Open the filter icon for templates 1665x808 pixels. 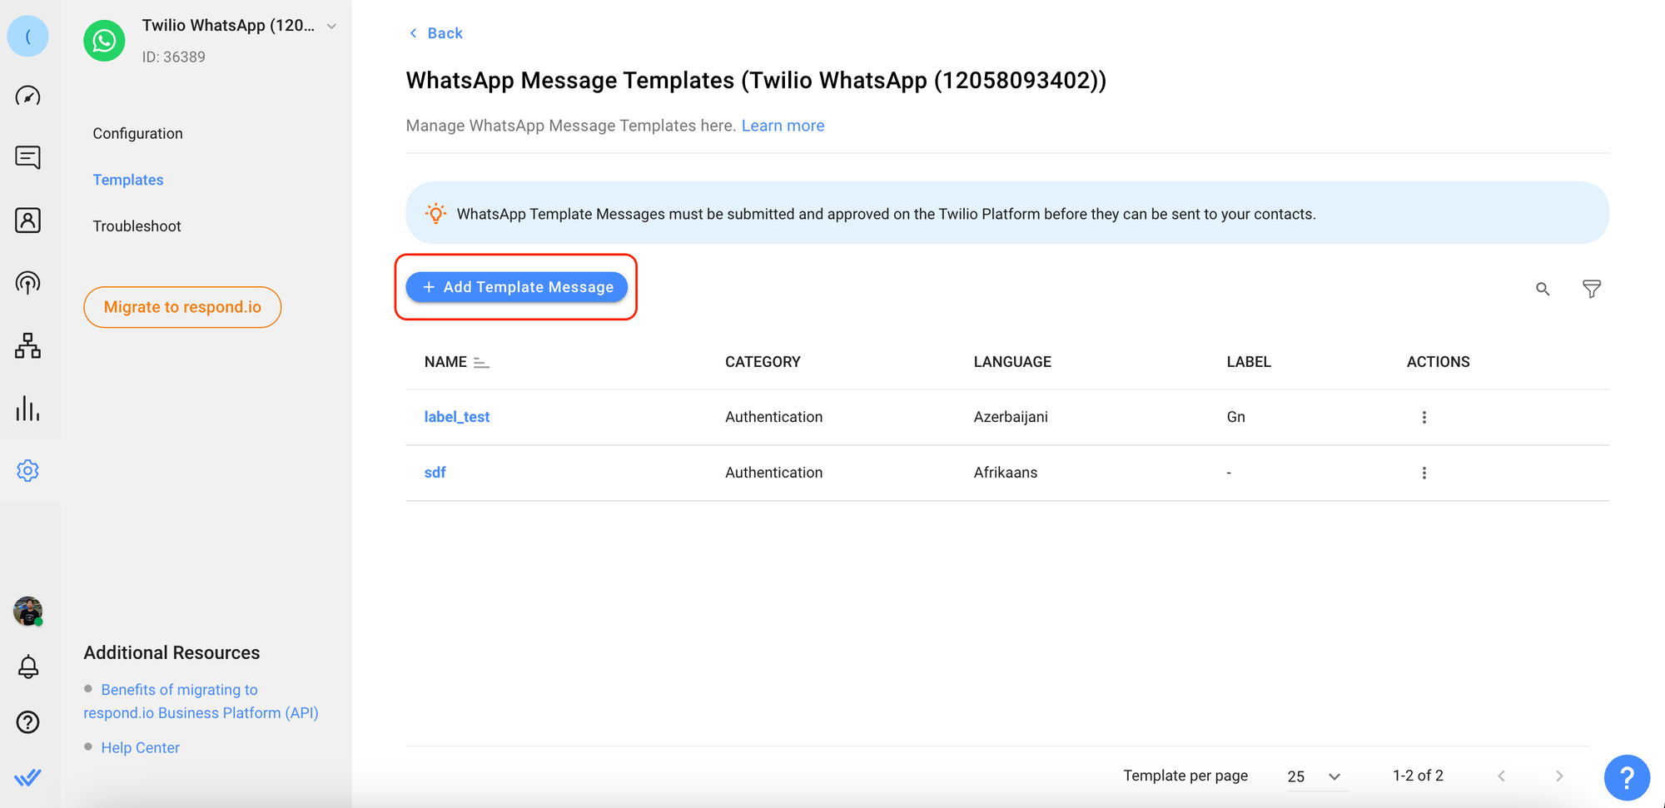[1592, 289]
